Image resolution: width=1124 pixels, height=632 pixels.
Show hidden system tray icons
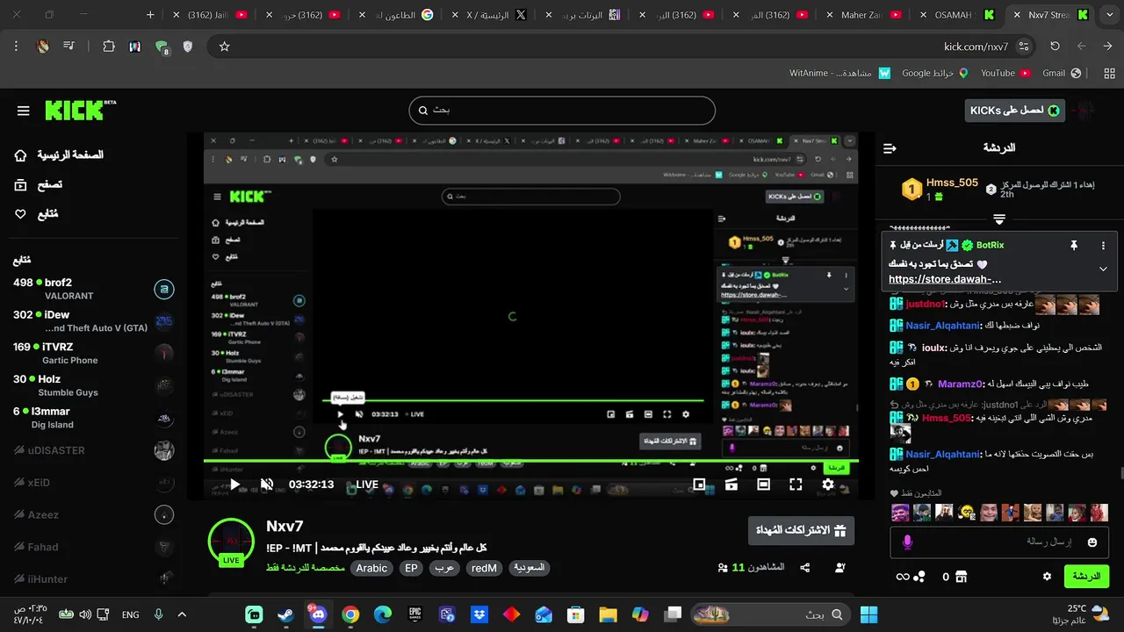pos(182,614)
